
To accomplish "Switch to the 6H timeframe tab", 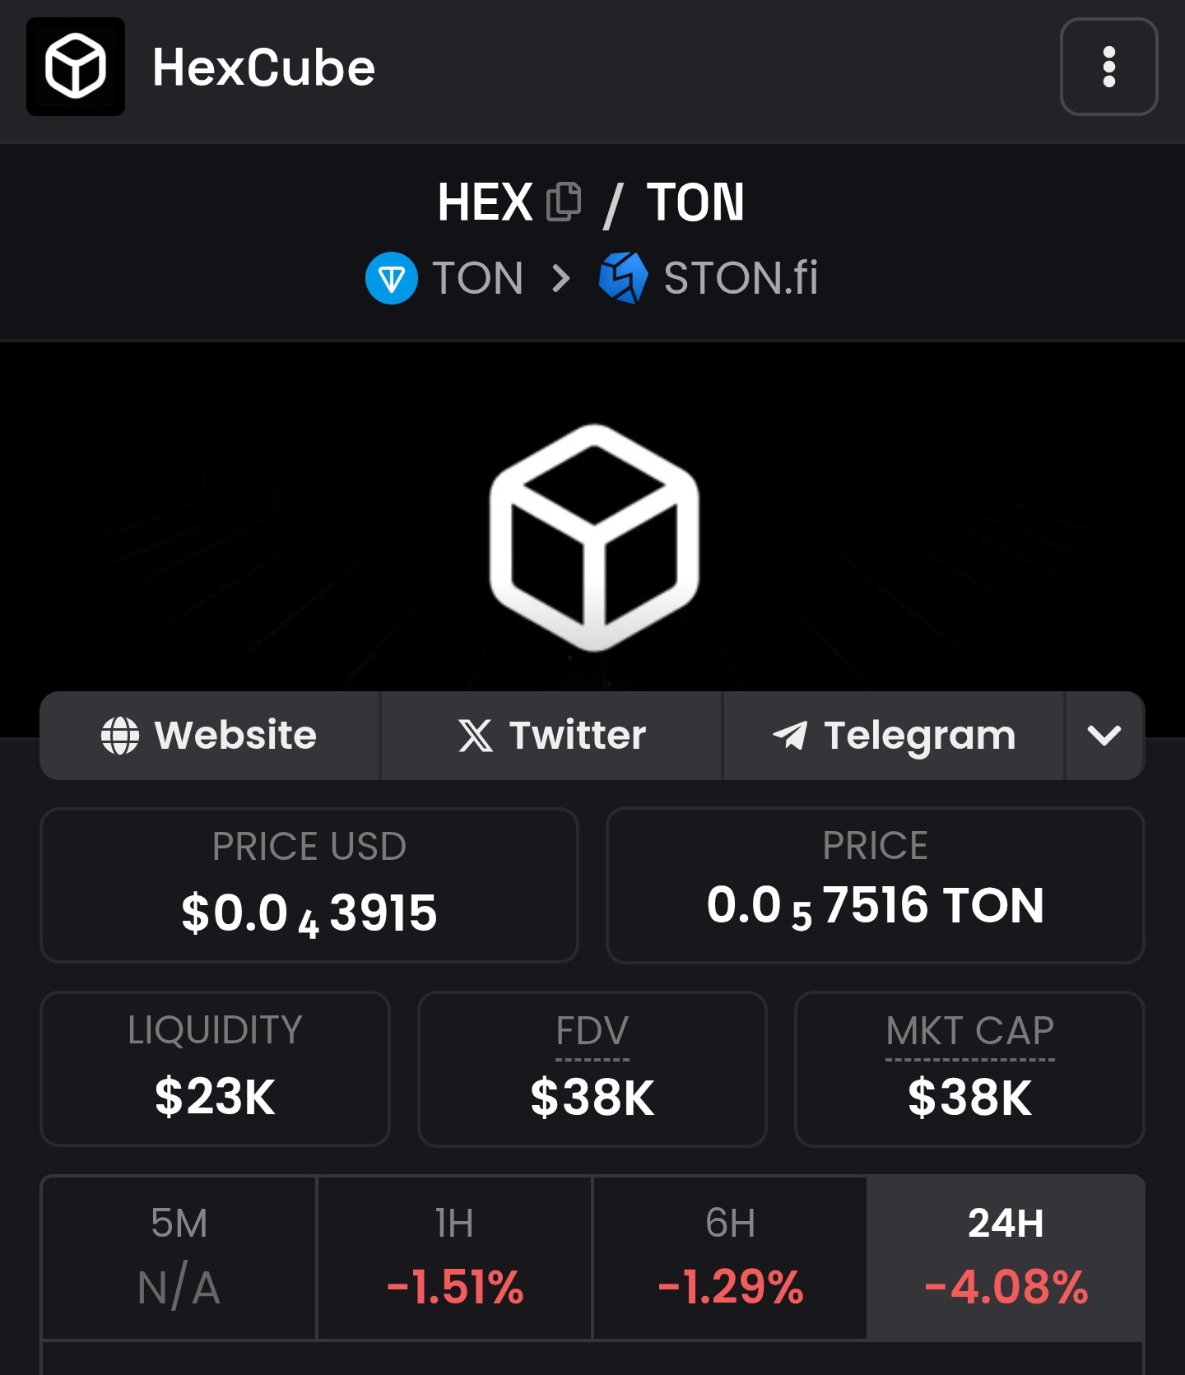I will coord(730,1257).
